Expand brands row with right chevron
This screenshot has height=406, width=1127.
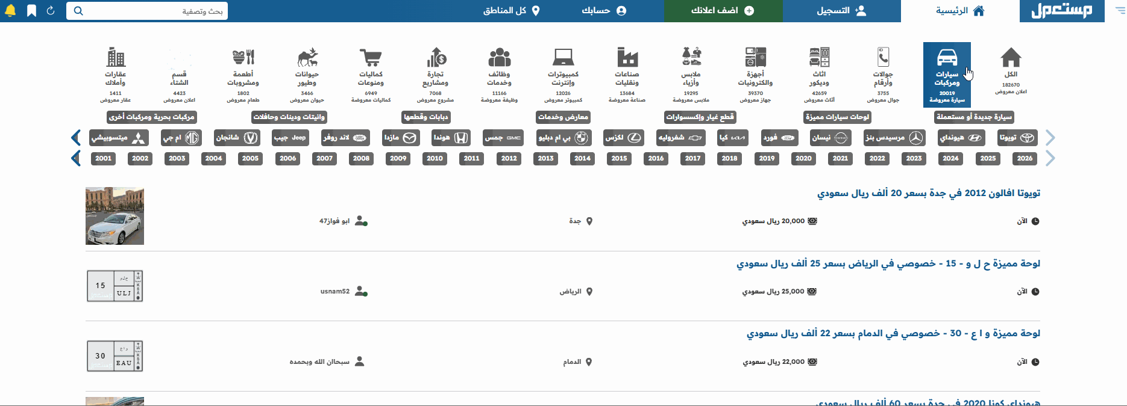click(1050, 138)
